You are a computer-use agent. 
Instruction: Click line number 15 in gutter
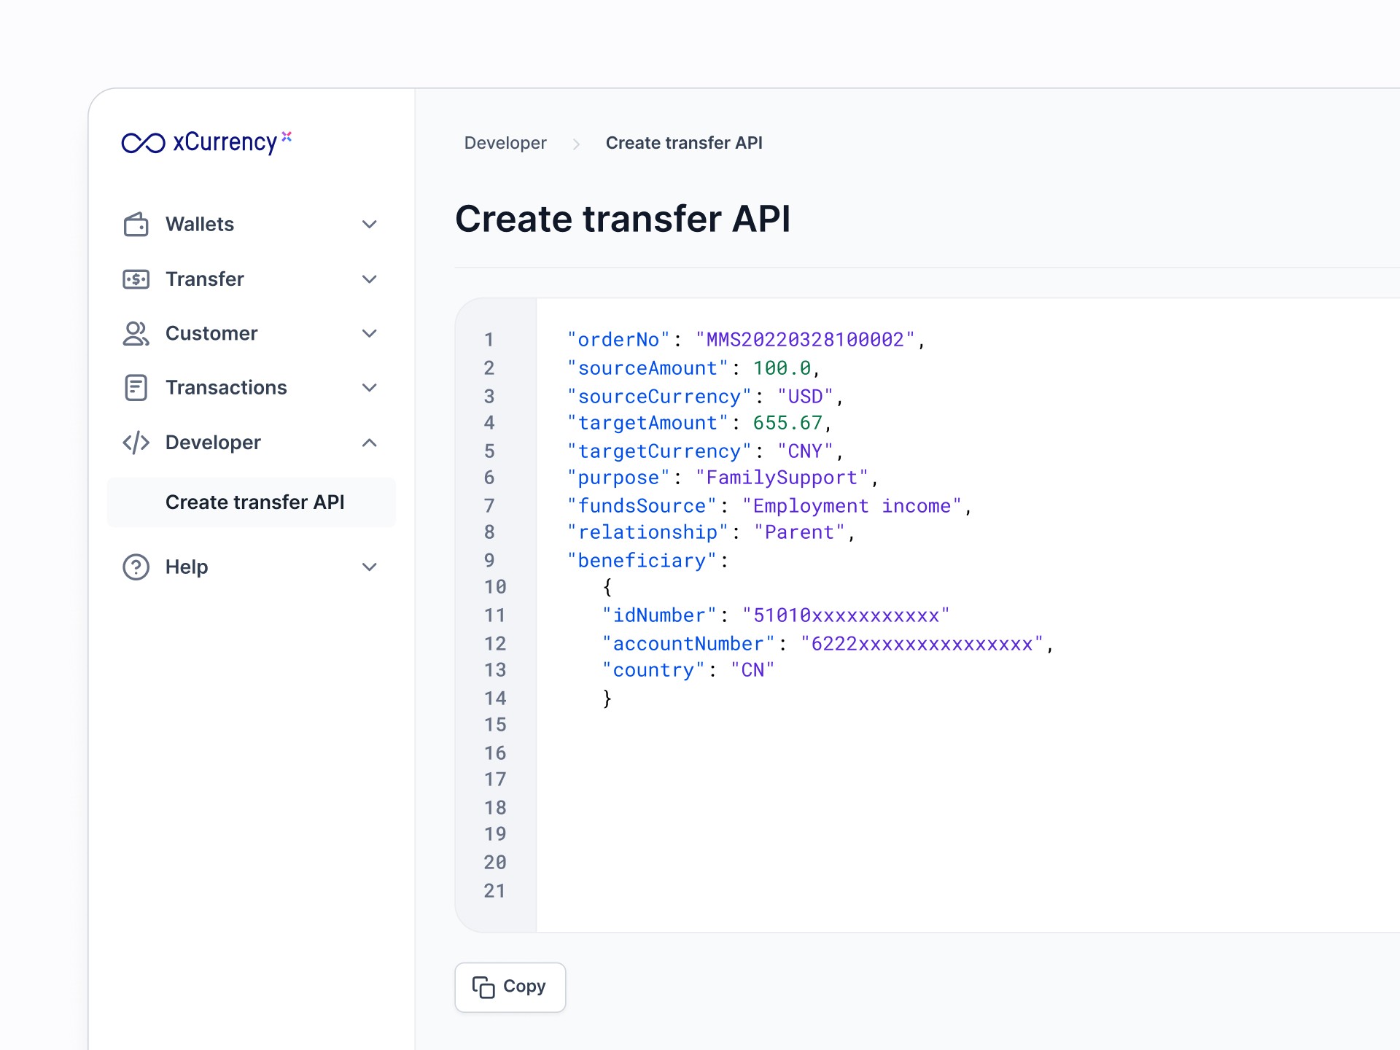(x=494, y=725)
